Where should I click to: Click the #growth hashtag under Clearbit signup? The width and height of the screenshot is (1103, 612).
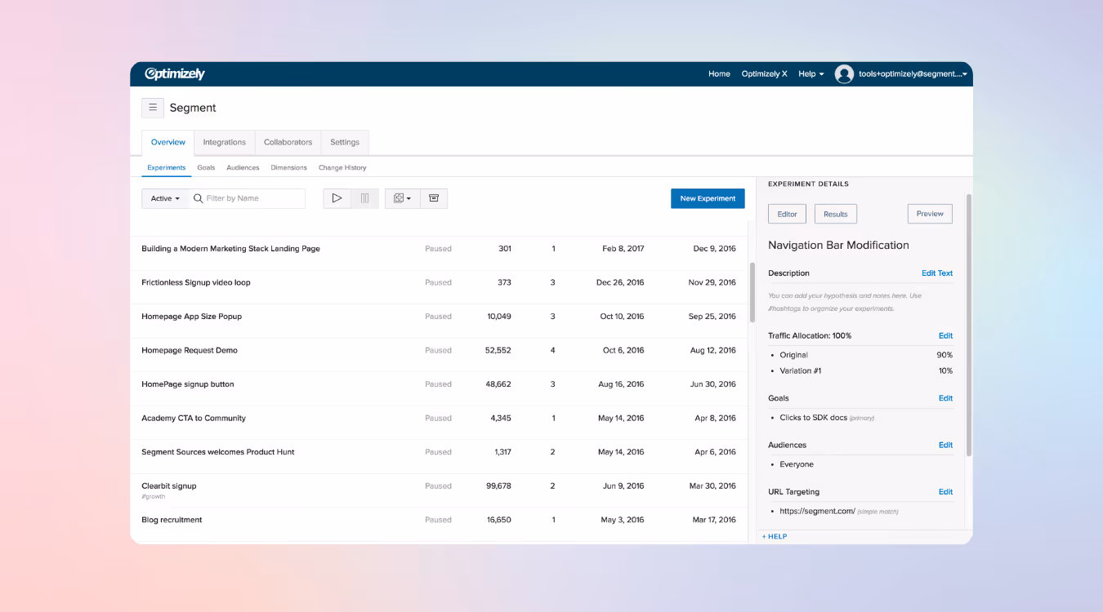tap(154, 496)
